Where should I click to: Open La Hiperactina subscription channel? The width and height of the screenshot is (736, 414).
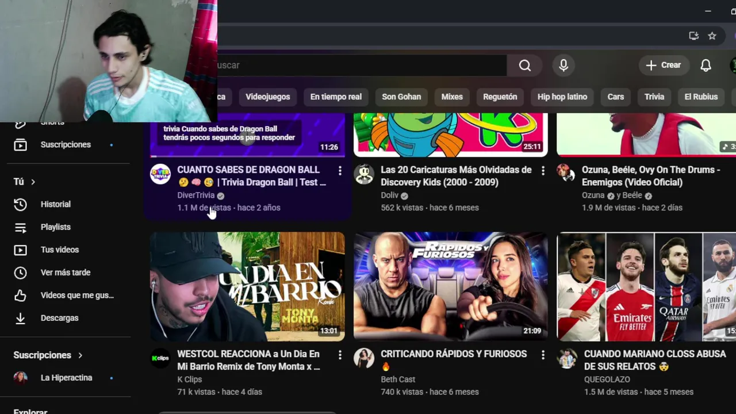(66, 378)
